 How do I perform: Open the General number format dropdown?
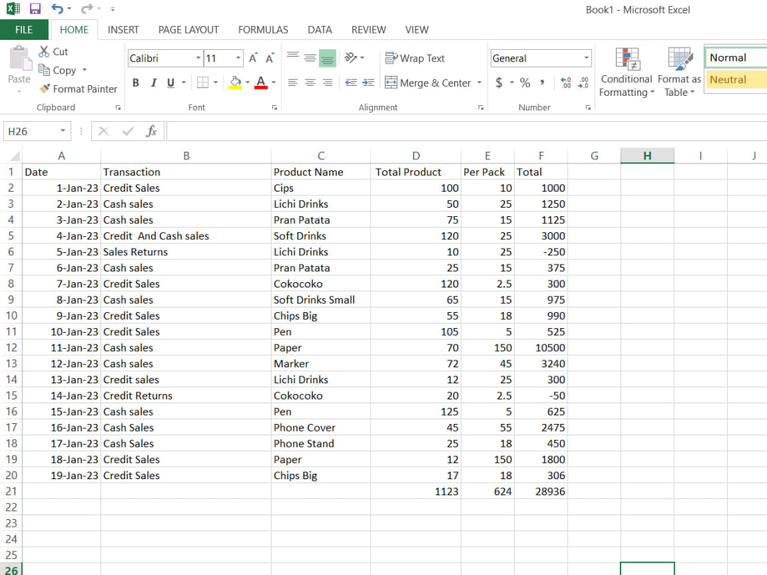point(586,58)
